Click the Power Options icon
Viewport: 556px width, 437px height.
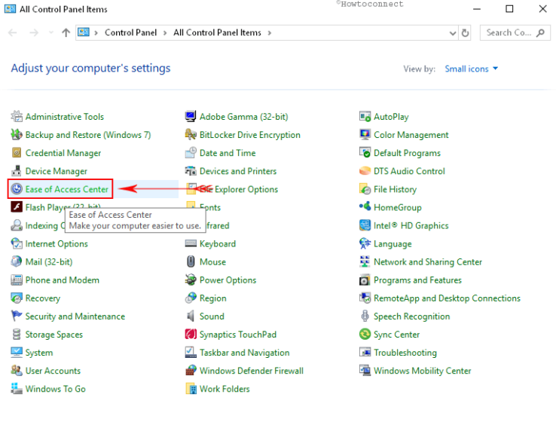click(x=191, y=280)
